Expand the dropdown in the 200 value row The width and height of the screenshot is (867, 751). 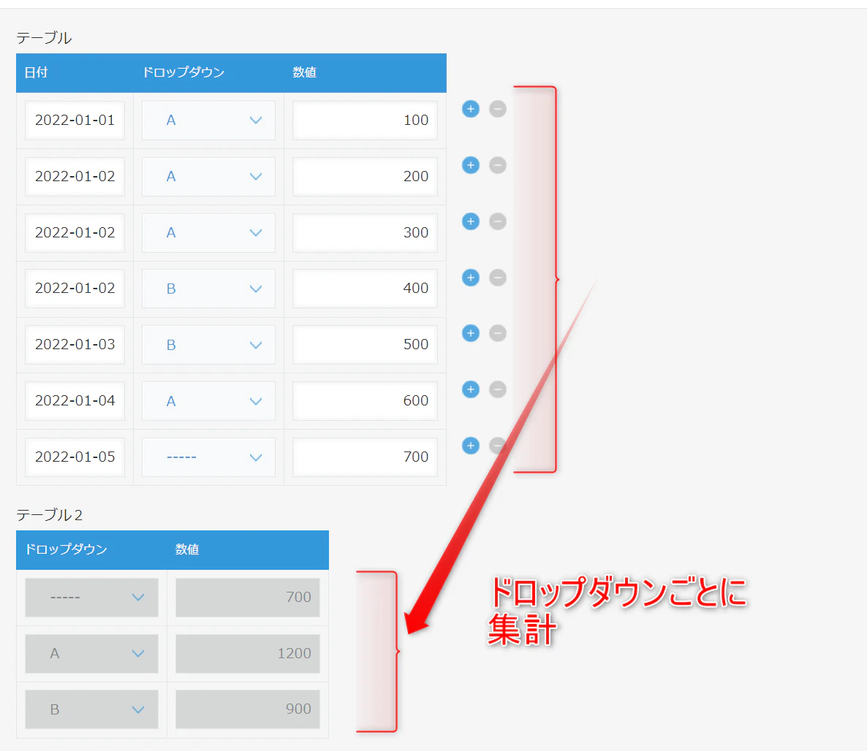pyautogui.click(x=208, y=177)
